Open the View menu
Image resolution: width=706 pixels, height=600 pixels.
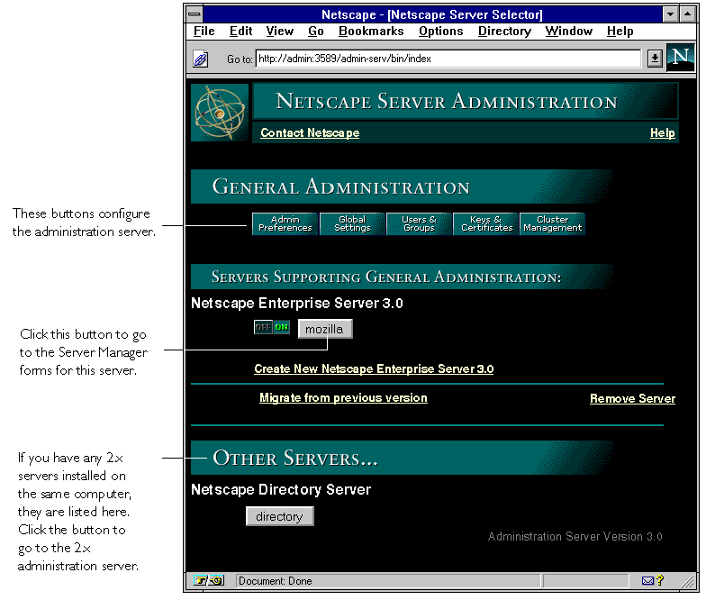click(x=279, y=31)
